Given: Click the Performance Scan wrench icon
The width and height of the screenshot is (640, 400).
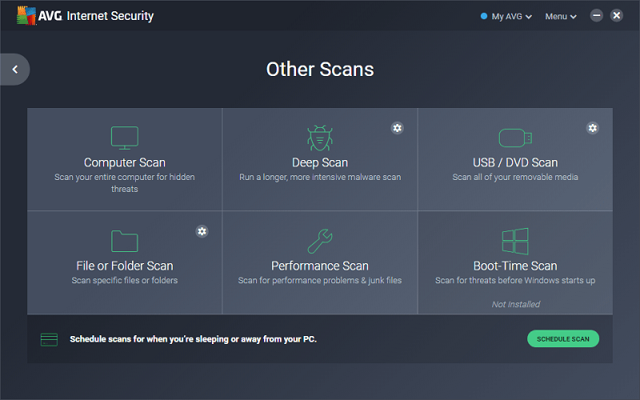Looking at the screenshot, I should [x=319, y=242].
